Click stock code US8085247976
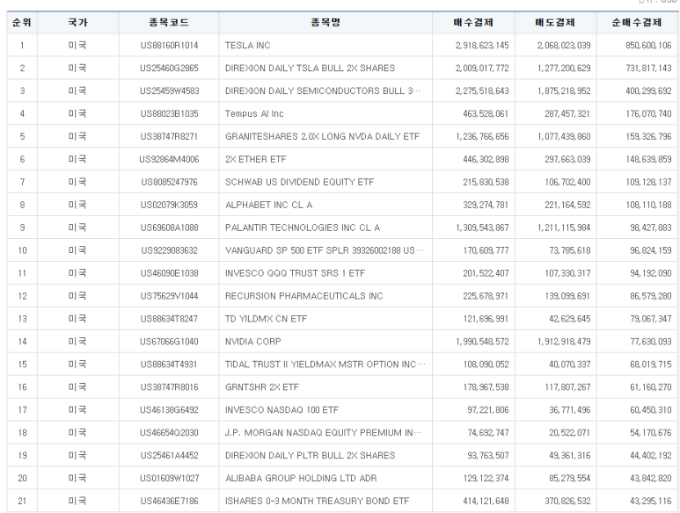This screenshot has height=513, width=680. tap(169, 182)
